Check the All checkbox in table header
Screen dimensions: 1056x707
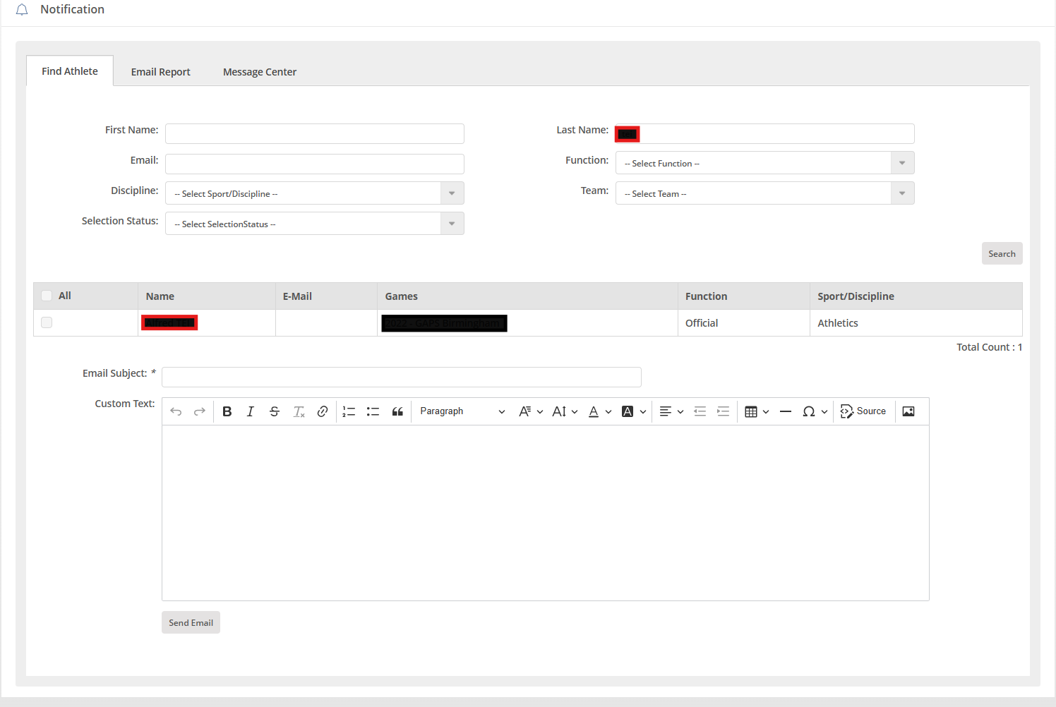coord(47,296)
